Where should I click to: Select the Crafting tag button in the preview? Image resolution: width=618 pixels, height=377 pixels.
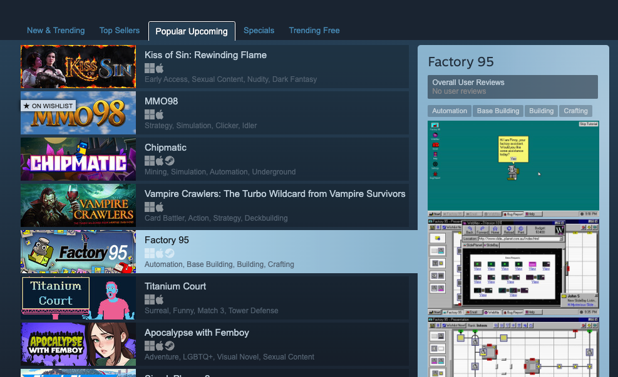coord(575,111)
